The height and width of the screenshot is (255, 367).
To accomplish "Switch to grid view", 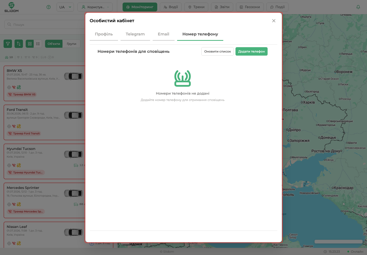I will coord(30,44).
